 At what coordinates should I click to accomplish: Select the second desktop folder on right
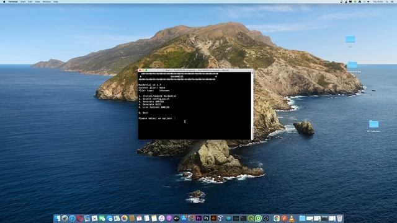click(x=352, y=65)
